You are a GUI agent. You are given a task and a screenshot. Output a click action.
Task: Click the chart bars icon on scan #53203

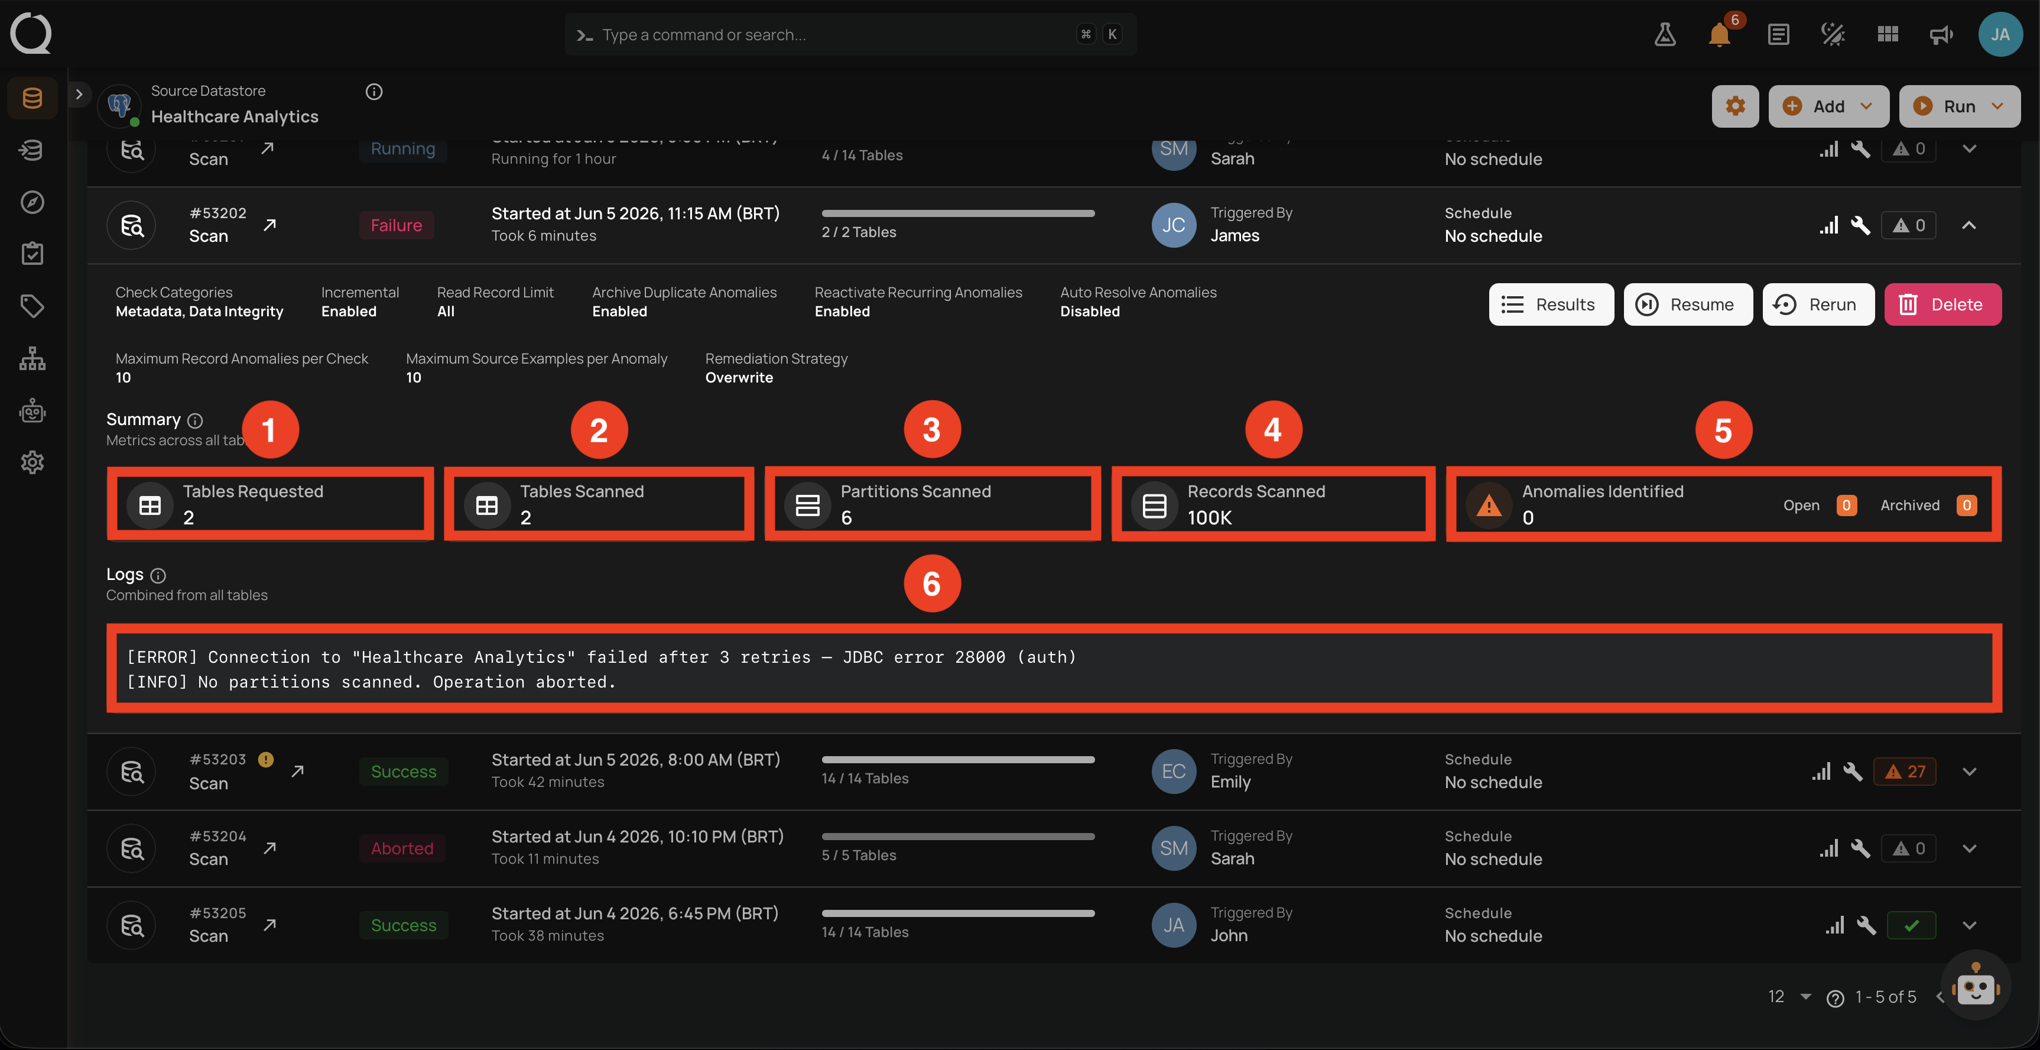click(x=1821, y=771)
